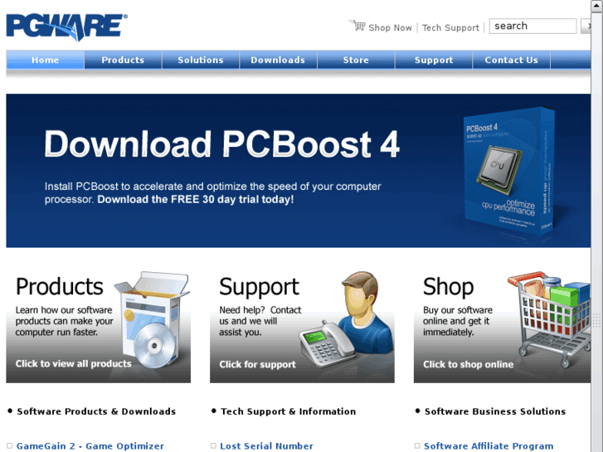Click 'Software Products & Downloads' heading
603x452 pixels.
96,411
